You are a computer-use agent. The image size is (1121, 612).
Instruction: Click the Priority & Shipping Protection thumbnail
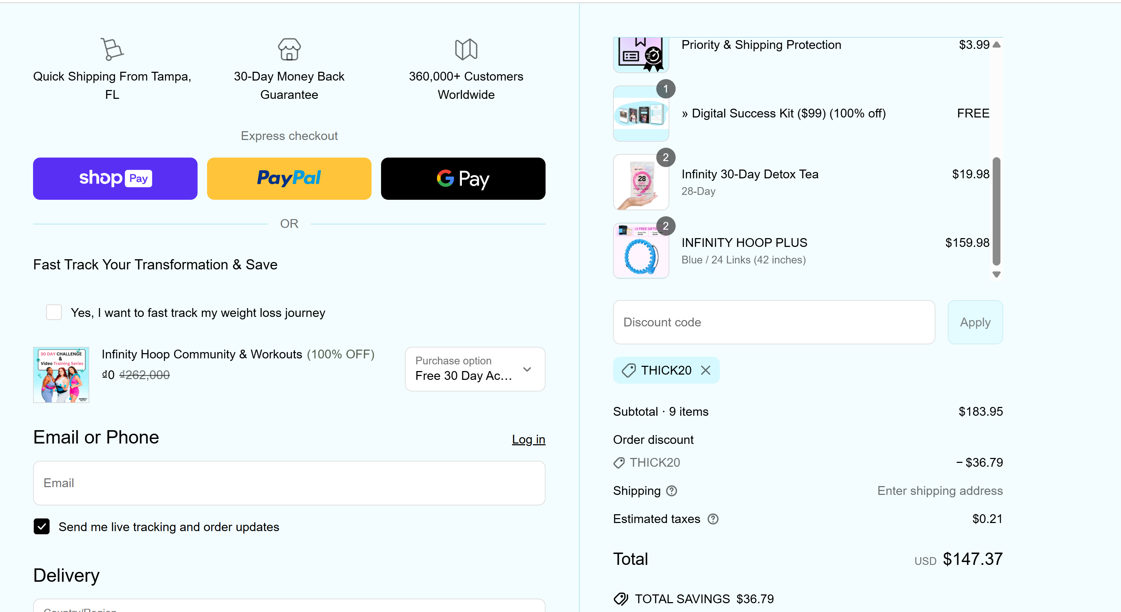point(641,55)
